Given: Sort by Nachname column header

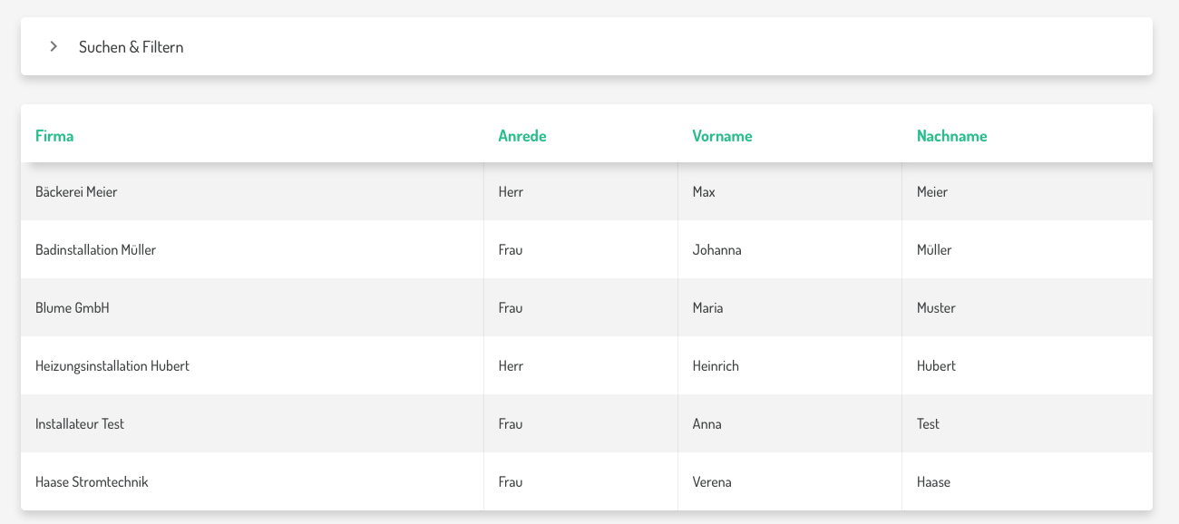Looking at the screenshot, I should click(951, 136).
